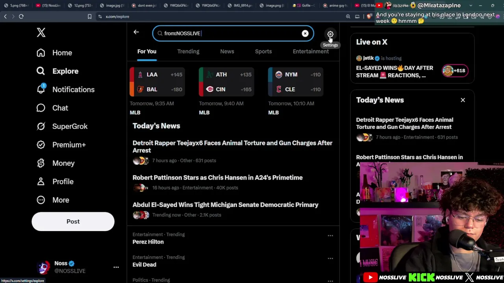This screenshot has height=283, width=504.
Task: Click the BAL Orioles team logo
Action: pyautogui.click(x=140, y=90)
